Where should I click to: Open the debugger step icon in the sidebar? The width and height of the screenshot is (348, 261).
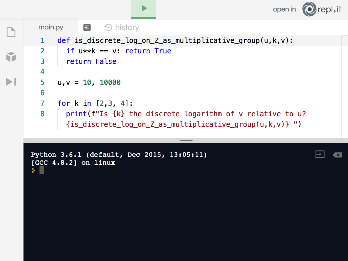coord(11,82)
